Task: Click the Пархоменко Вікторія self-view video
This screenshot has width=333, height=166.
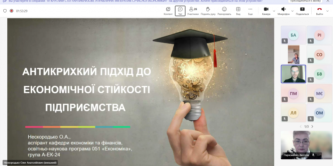Action: [x=306, y=145]
